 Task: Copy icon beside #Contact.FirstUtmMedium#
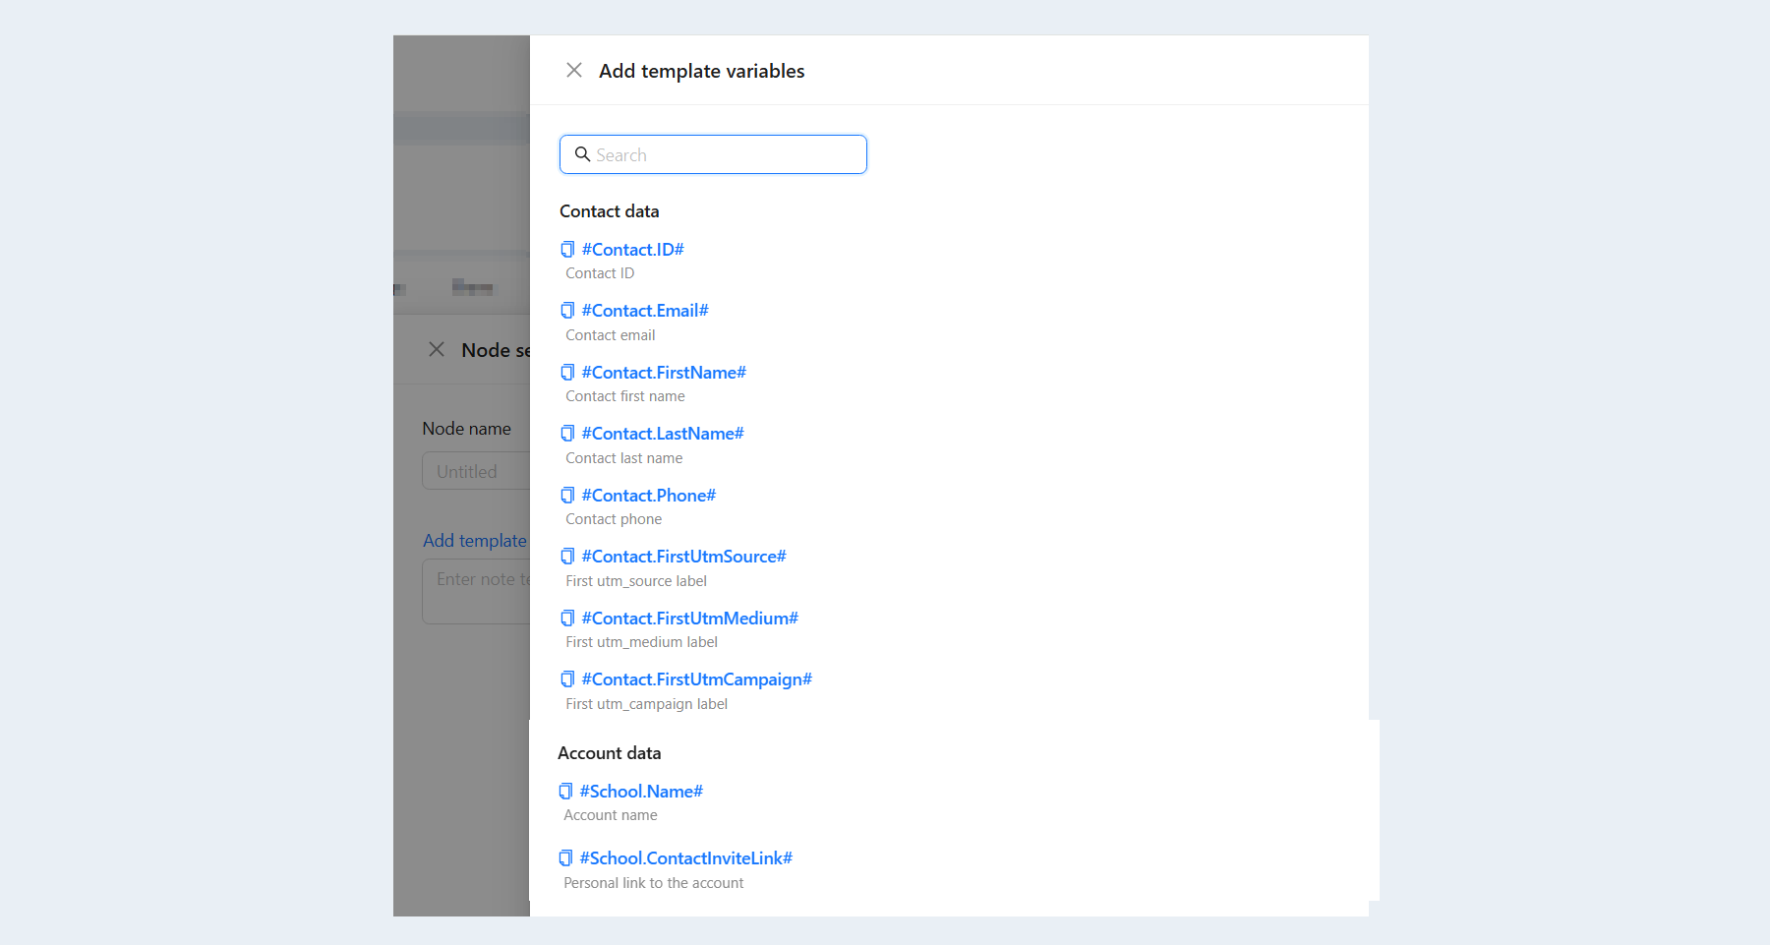[567, 619]
